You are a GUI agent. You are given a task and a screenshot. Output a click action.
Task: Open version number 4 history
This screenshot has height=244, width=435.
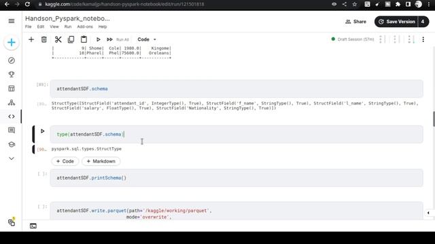tap(423, 22)
